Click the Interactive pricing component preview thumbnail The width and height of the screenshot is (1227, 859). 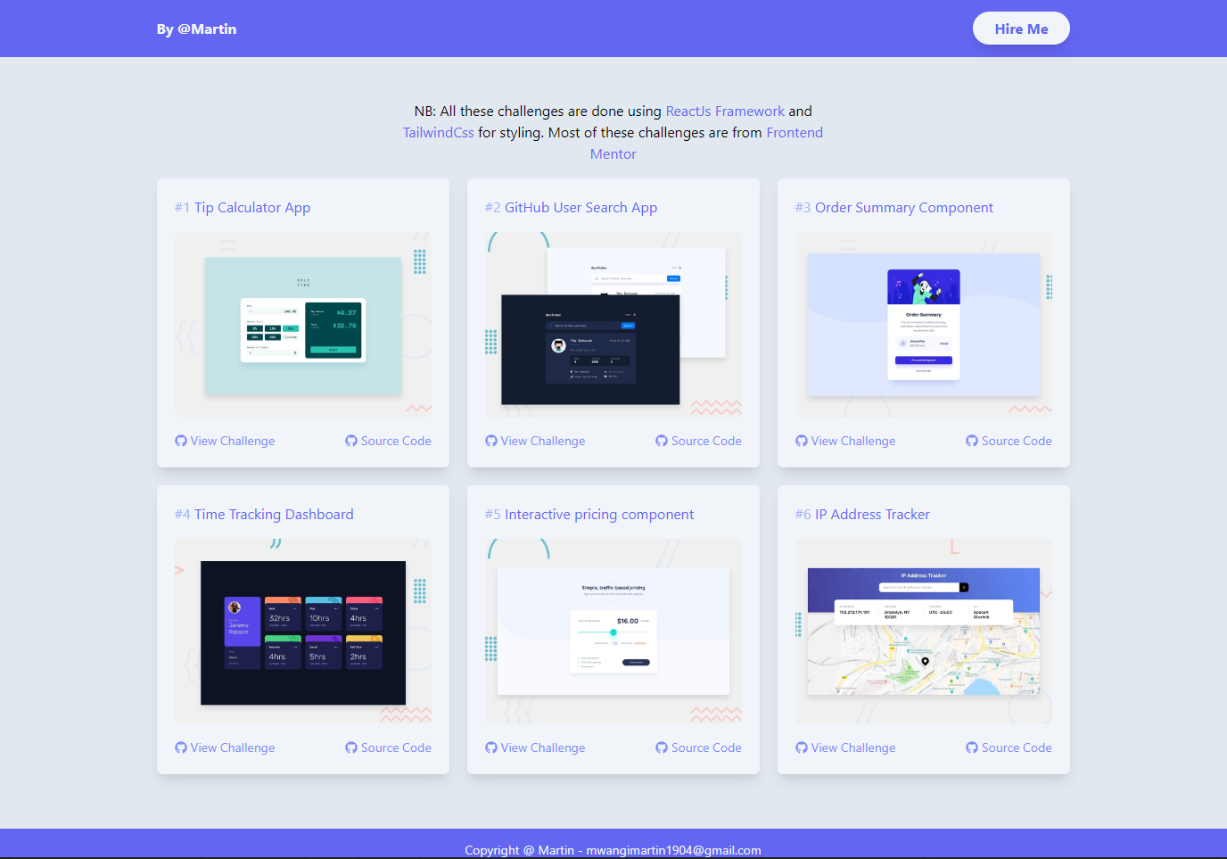click(x=613, y=631)
